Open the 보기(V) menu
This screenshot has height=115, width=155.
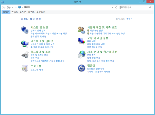23,12
